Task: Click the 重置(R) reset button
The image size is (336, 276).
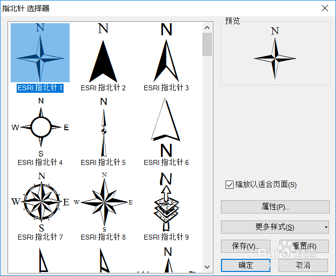Action: coord(304,246)
